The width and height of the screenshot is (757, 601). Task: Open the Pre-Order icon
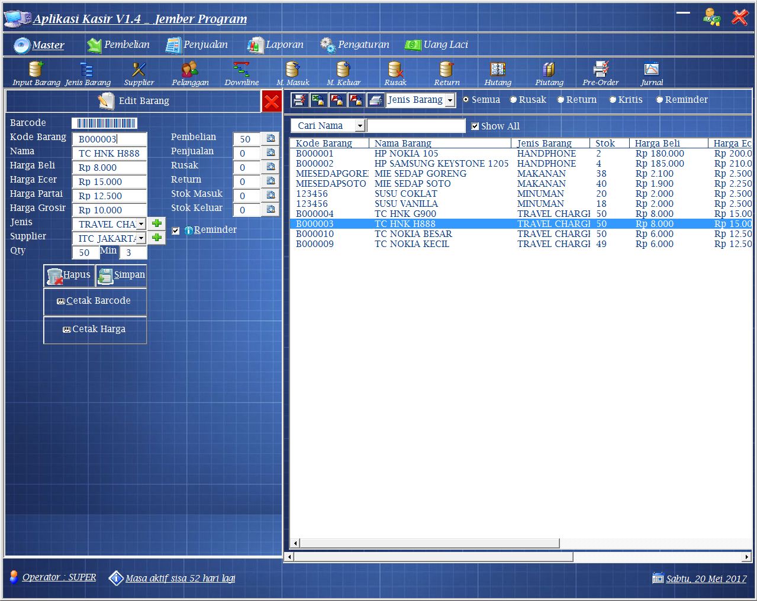coord(601,74)
